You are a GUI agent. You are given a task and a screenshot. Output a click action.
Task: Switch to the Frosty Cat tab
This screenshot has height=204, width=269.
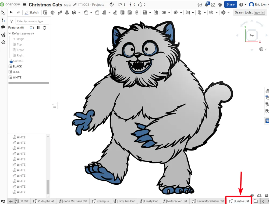point(149,201)
